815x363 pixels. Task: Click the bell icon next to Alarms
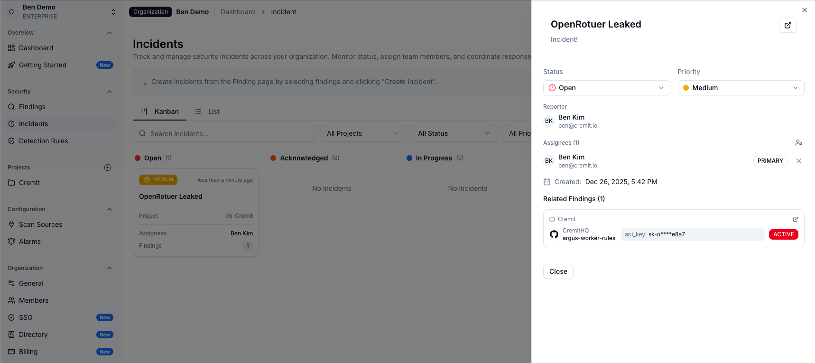click(11, 242)
